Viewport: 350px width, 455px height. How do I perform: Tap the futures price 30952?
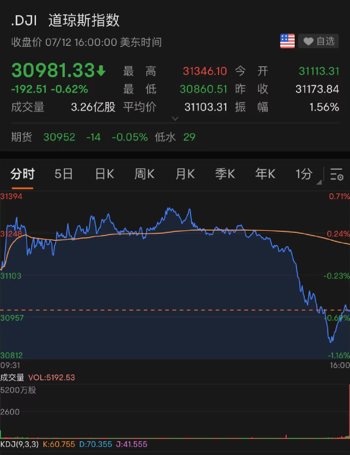point(59,137)
